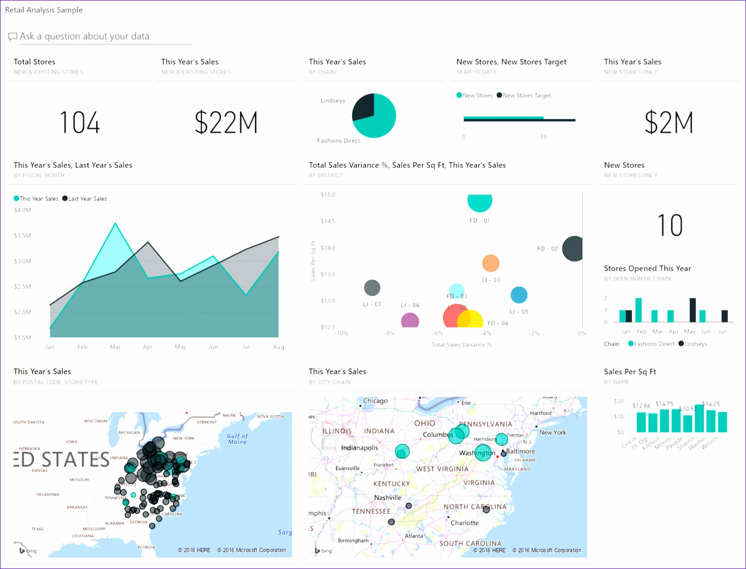Select the tall teal Feb bar
The image size is (746, 569).
coord(638,310)
